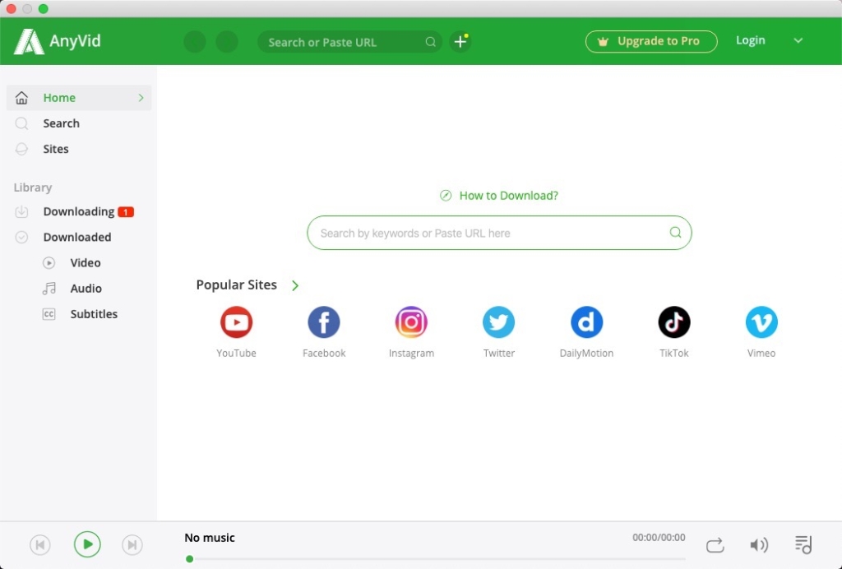Viewport: 842px width, 569px height.
Task: Click the Subtitles CC icon
Action: point(49,314)
